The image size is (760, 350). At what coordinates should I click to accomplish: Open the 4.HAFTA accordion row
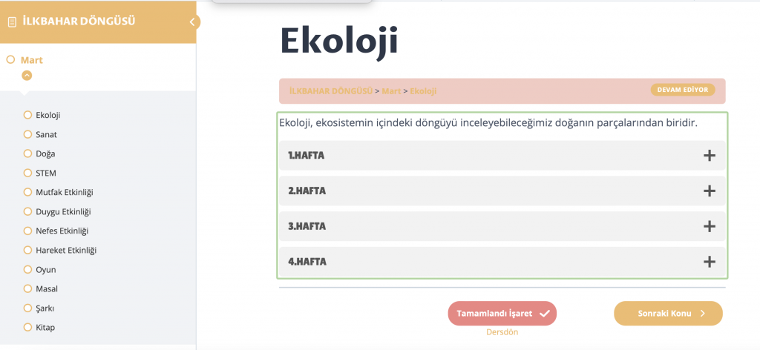[x=501, y=262]
